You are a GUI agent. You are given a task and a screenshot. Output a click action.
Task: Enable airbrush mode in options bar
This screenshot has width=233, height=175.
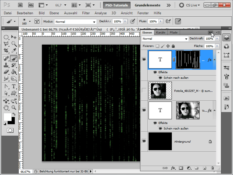(x=168, y=21)
